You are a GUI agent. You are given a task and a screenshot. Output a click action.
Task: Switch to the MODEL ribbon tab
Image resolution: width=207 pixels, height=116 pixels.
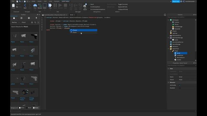[39, 1]
